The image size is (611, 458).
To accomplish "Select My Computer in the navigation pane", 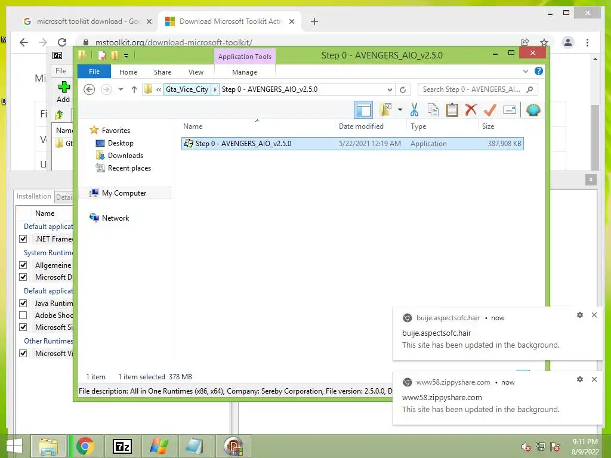I will point(124,193).
